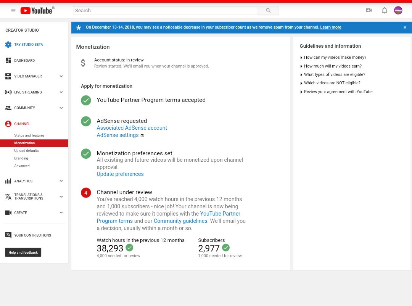Go to Dashboard label in sidebar
This screenshot has width=412, height=306.
(24, 60)
